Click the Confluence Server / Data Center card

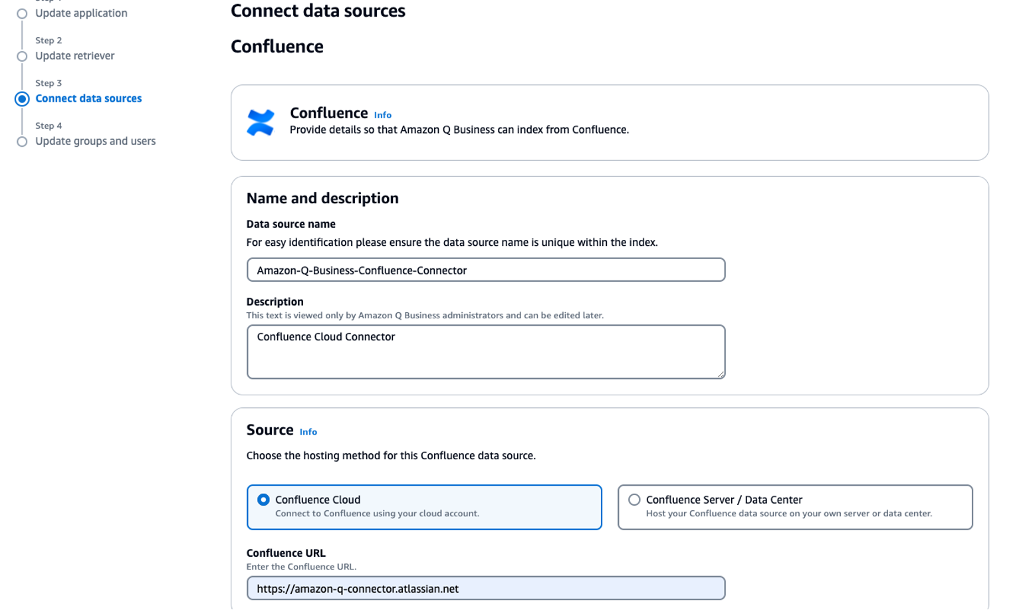[795, 507]
